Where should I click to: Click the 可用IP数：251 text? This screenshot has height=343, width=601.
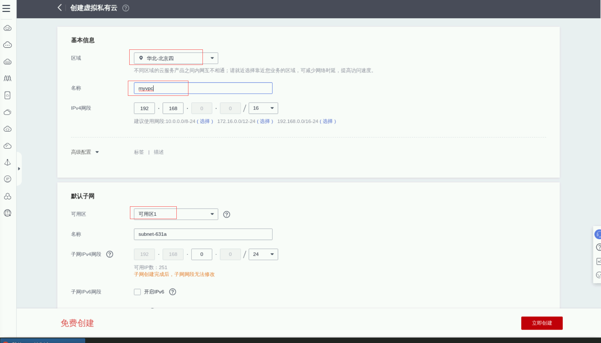click(151, 267)
